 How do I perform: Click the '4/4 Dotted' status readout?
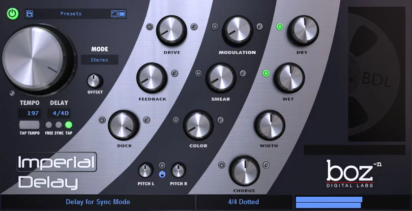[x=243, y=202]
